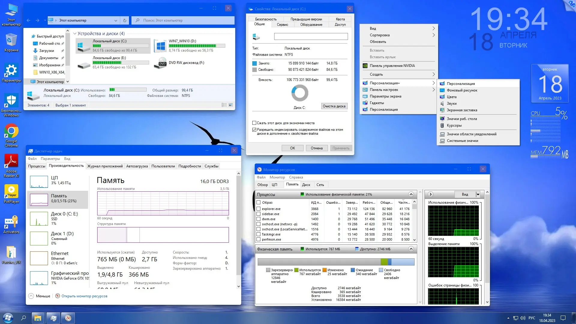
Task: Click the refresh button in Explorer address bar
Action: [x=125, y=20]
